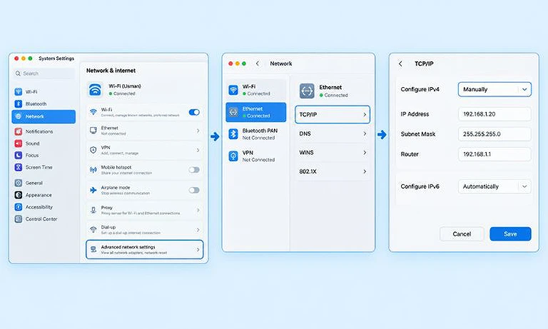The image size is (548, 329).
Task: Click the Mobile hotspot icon
Action: [93, 170]
